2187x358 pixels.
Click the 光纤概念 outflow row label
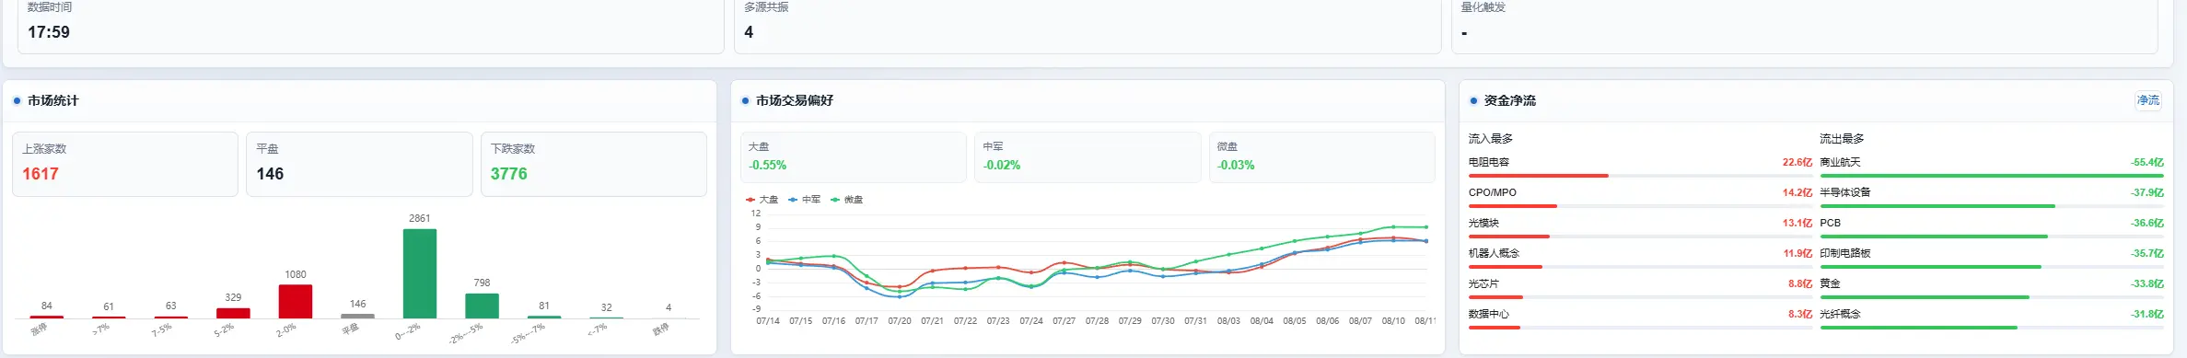[1840, 314]
